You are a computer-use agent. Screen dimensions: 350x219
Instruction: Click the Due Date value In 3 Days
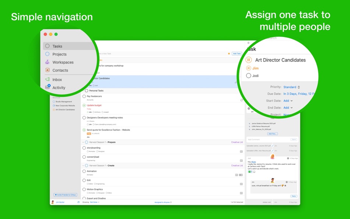coord(299,94)
